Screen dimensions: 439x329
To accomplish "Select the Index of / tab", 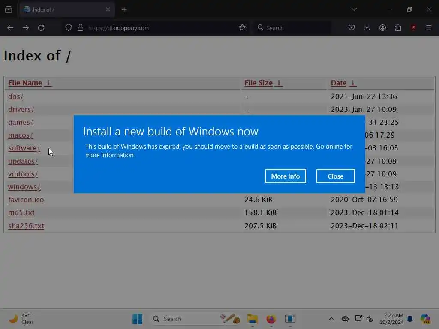I will click(67, 9).
